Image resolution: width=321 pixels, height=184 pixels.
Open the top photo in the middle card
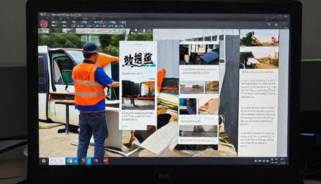point(199,54)
